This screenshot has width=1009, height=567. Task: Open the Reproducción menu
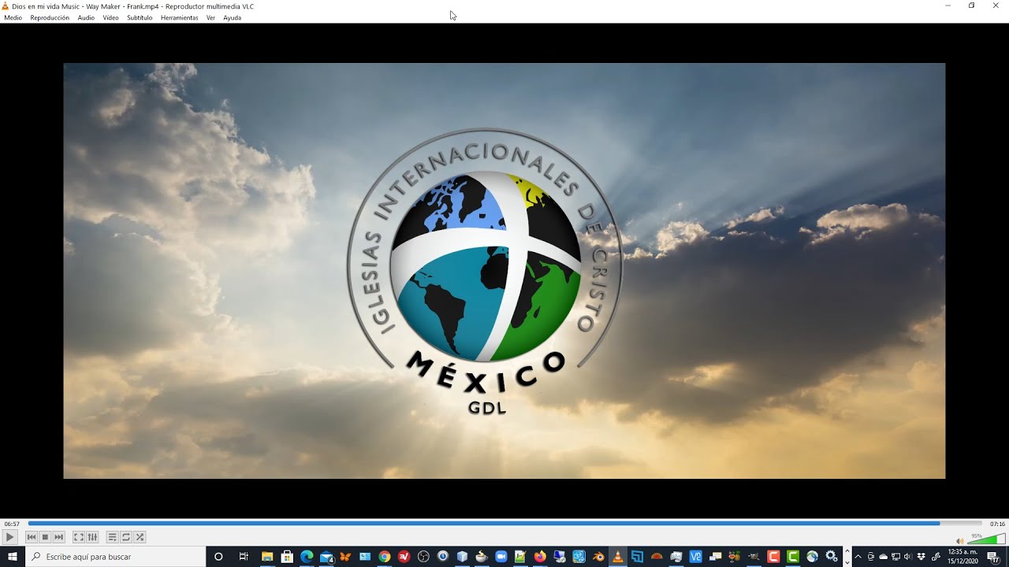coord(50,17)
